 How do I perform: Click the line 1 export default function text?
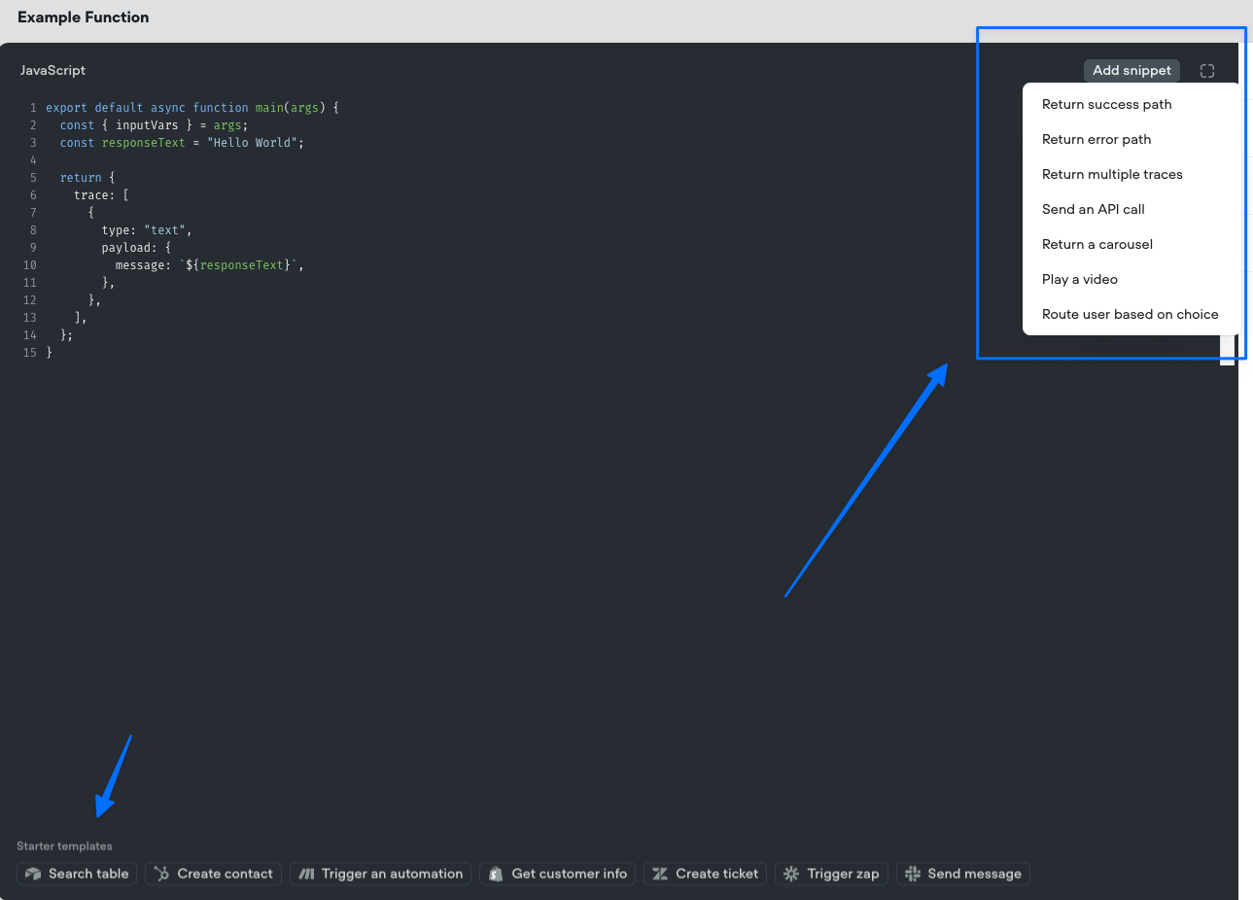click(192, 108)
